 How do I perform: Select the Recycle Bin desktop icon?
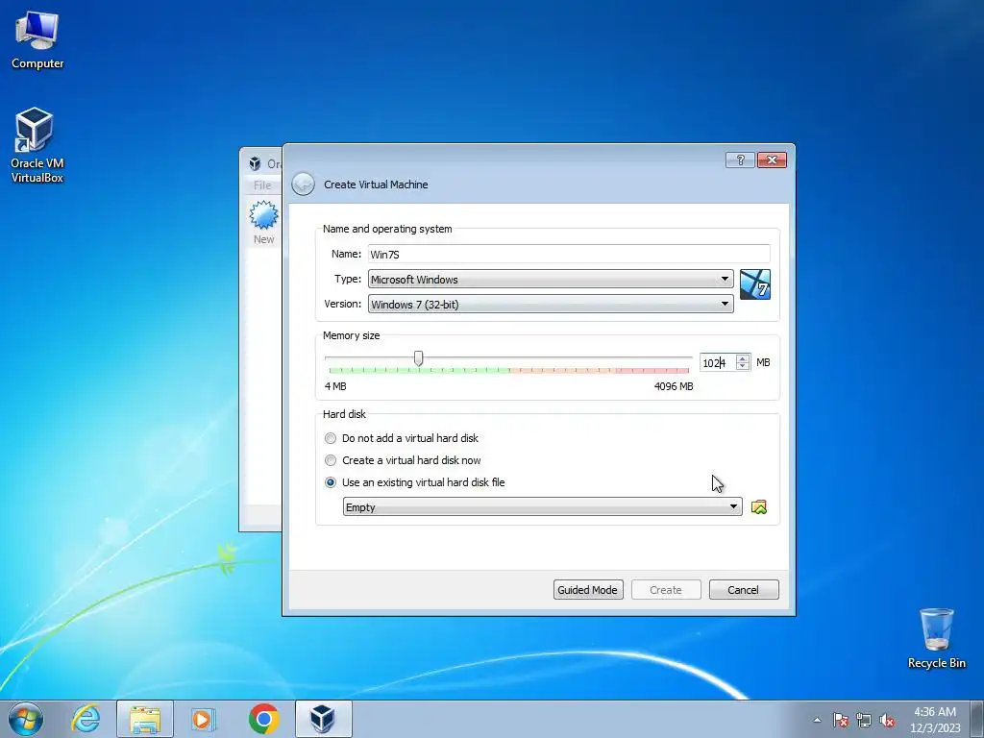click(x=936, y=638)
